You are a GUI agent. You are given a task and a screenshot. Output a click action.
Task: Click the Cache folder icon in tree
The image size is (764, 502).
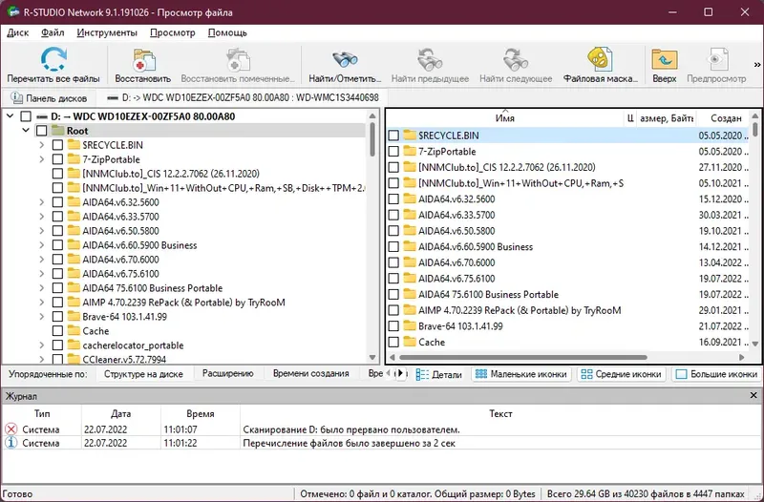click(x=74, y=330)
